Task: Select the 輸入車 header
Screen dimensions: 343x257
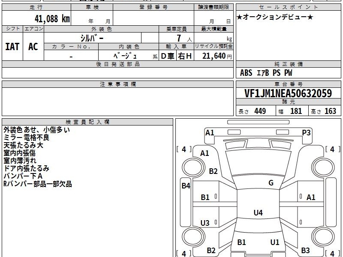Action: [x=176, y=47]
